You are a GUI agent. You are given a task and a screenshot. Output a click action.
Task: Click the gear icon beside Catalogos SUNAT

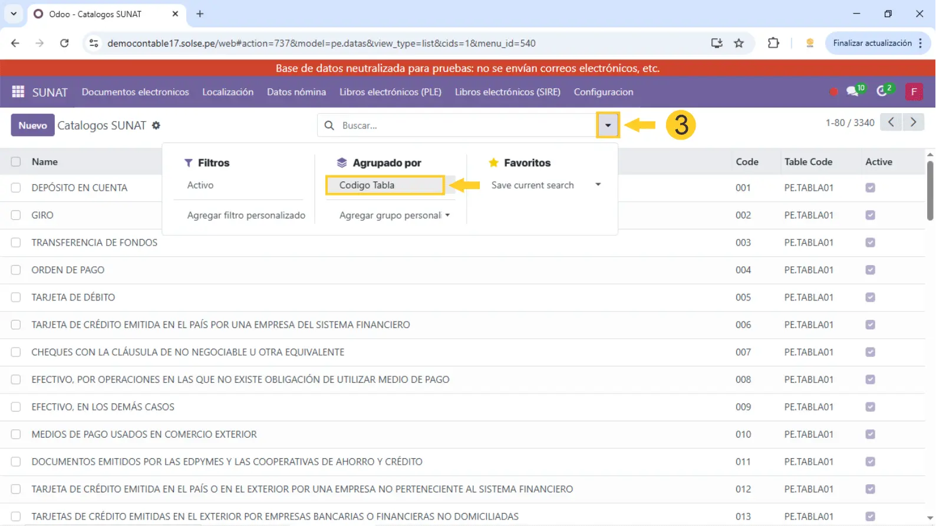(156, 125)
